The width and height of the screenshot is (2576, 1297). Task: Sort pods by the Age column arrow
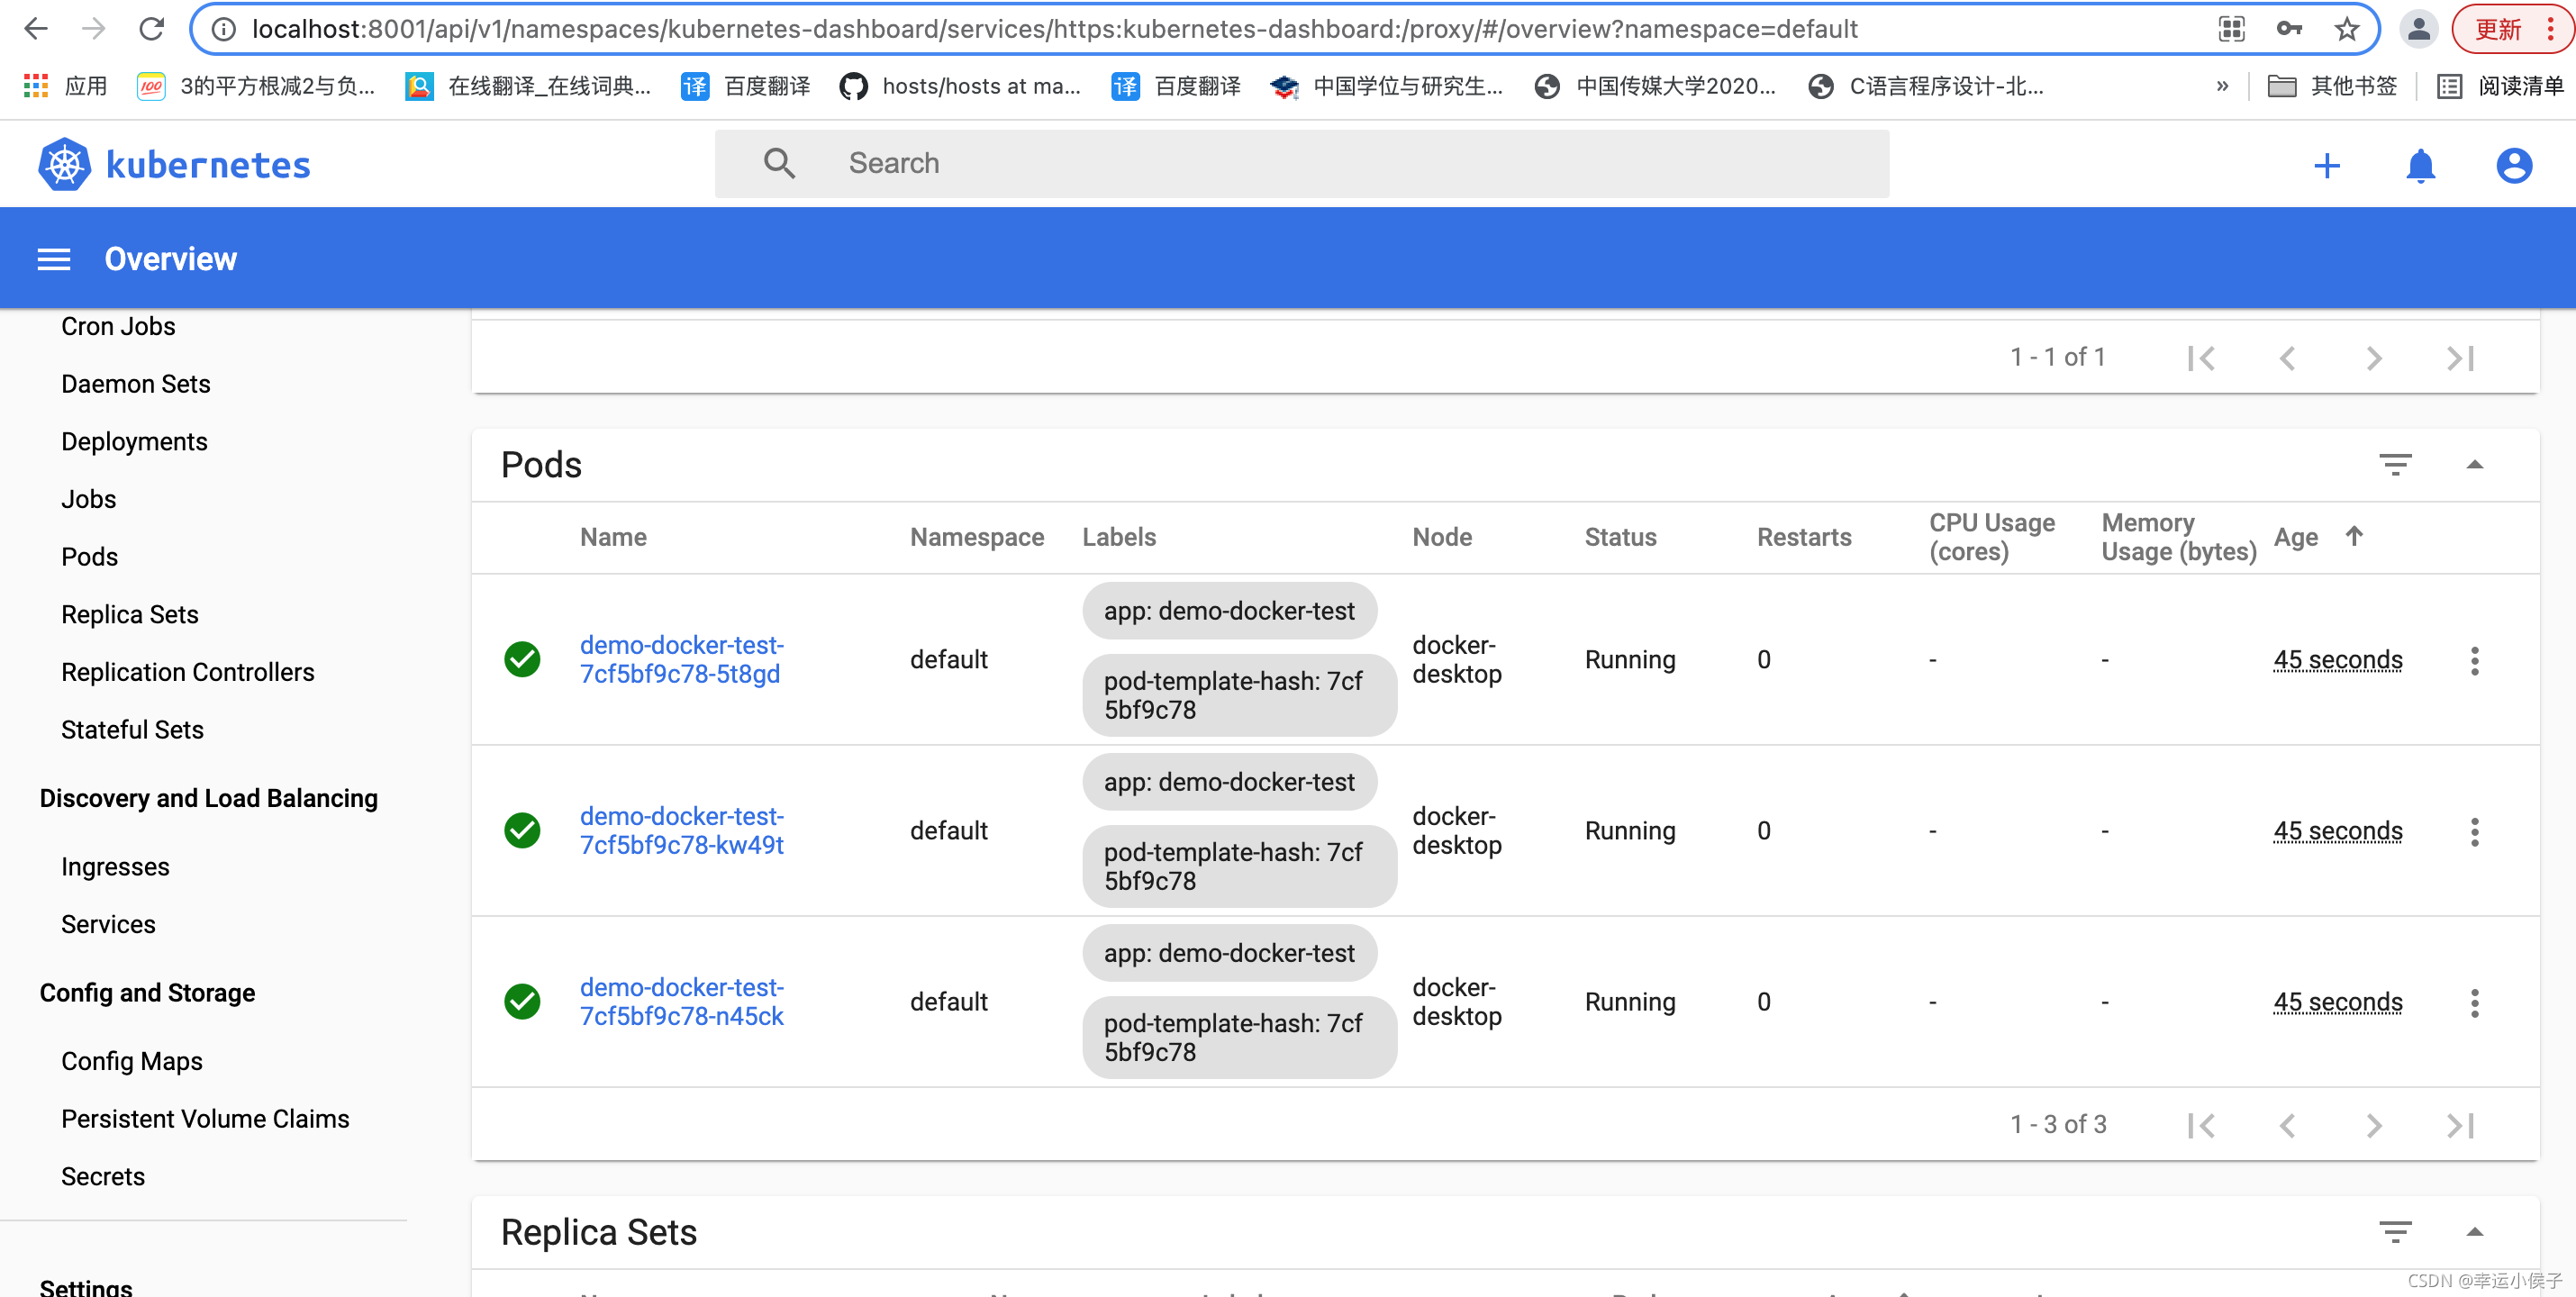coord(2354,536)
